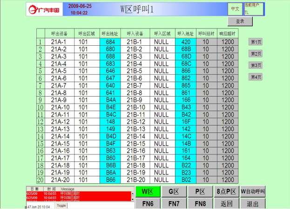
Task: Click call-in address cell 14C
Action: click(186, 136)
